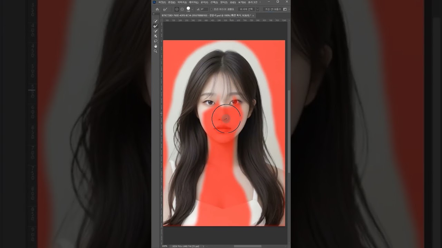Switch to the 강윤서.psd document tab

pyautogui.click(x=206, y=15)
